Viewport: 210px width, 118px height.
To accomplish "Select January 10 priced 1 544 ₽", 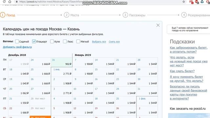I will pyautogui.click(x=83, y=91).
